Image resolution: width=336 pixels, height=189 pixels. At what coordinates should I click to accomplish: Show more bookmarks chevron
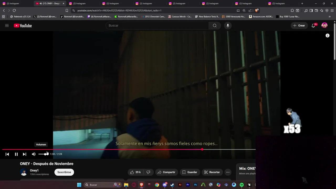tap(330, 17)
